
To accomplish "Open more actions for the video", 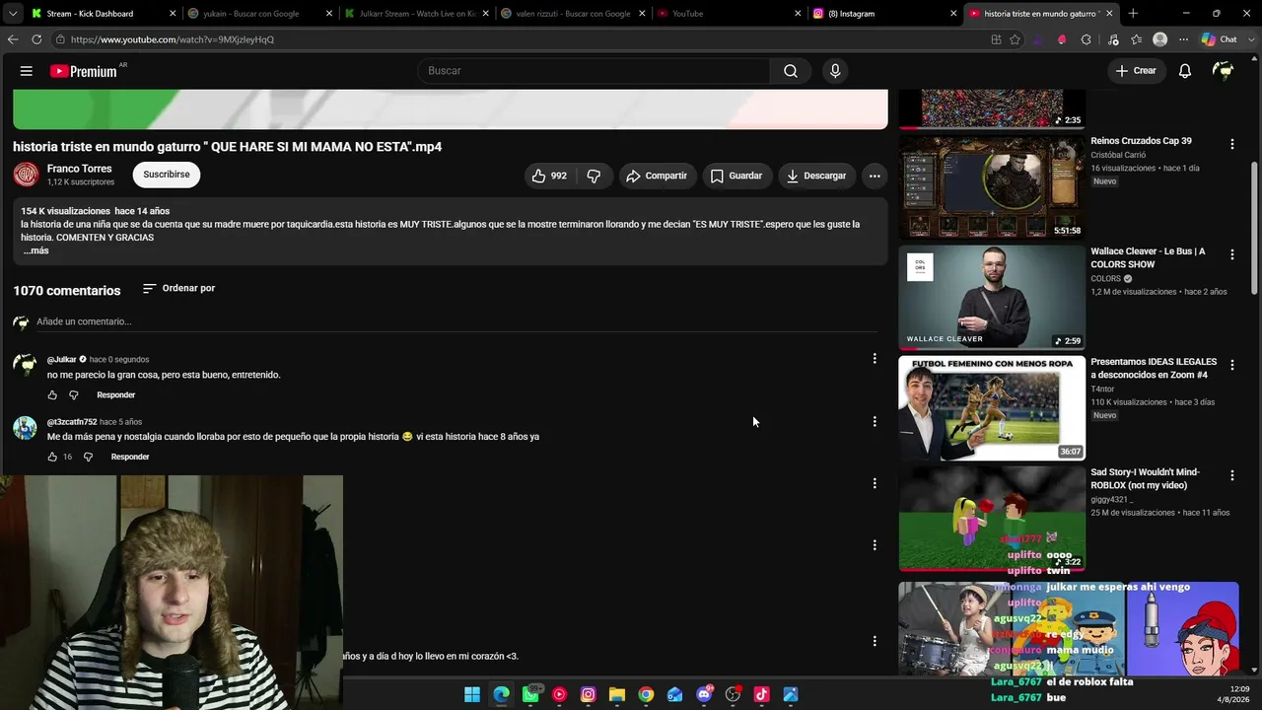I will click(x=875, y=176).
